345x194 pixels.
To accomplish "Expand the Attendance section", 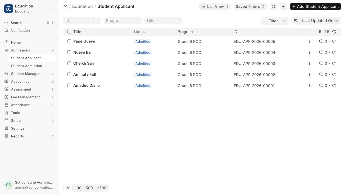I will [53, 105].
